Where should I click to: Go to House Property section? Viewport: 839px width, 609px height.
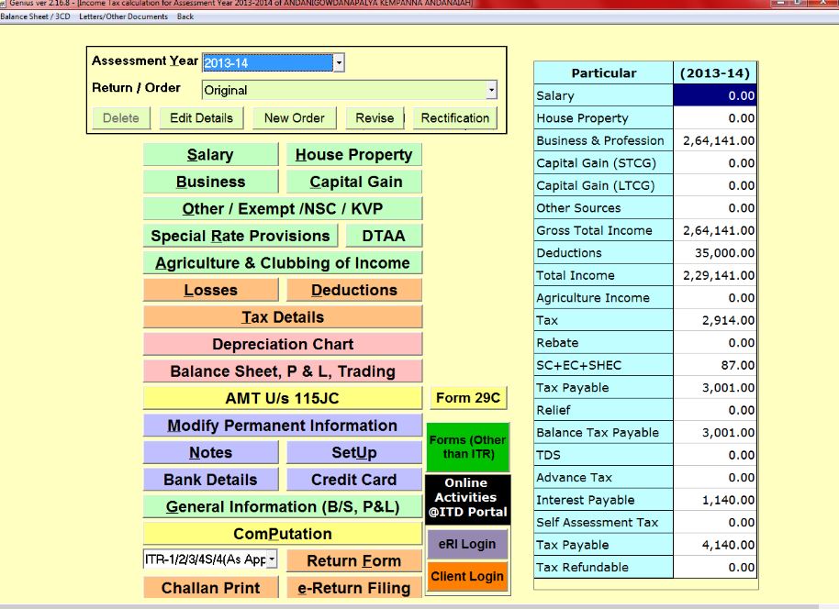[353, 155]
